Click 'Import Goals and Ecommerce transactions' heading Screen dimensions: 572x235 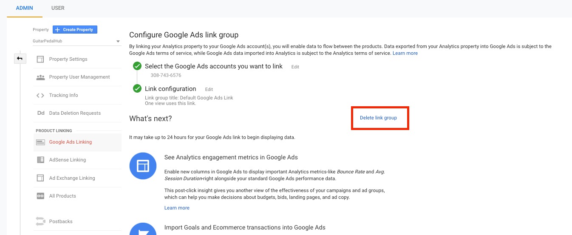tap(245, 228)
